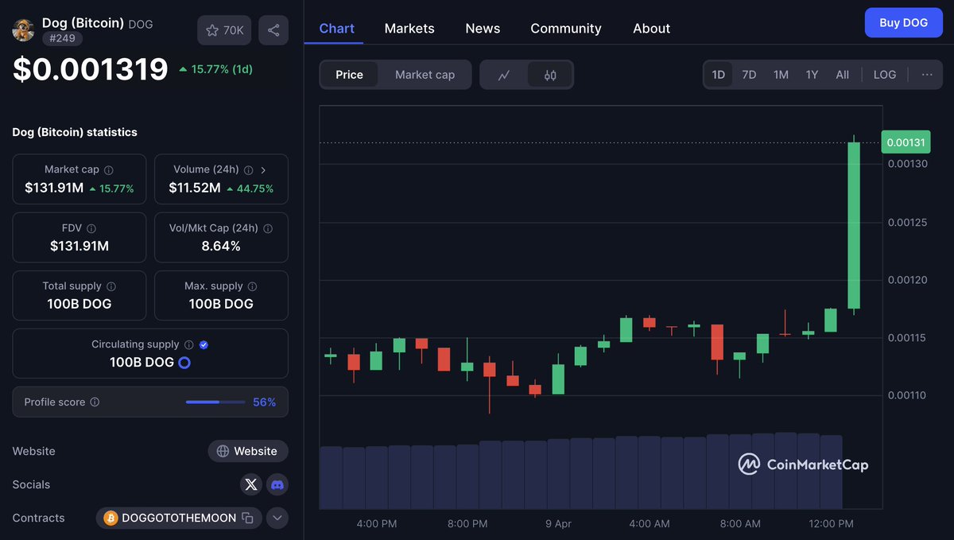Image resolution: width=954 pixels, height=540 pixels.
Task: Open the Community tab
Action: [565, 27]
